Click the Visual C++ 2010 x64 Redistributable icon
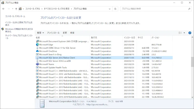 pyautogui.click(x=37, y=74)
